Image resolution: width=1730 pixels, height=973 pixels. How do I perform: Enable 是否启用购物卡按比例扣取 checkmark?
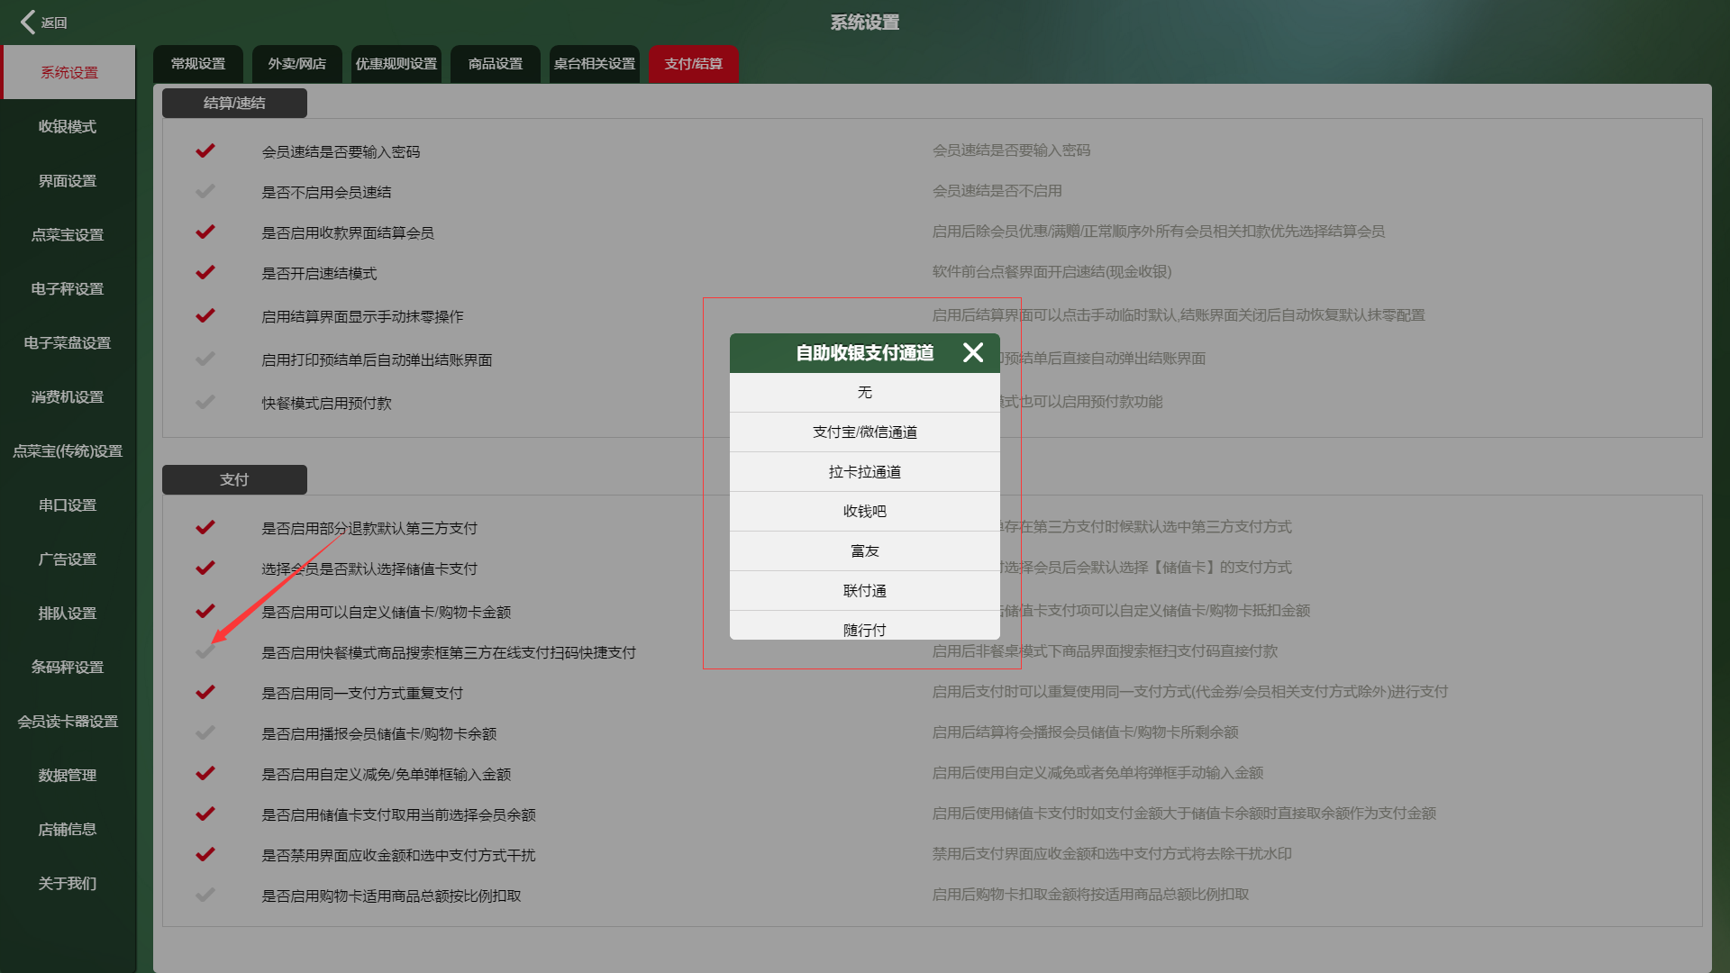pyautogui.click(x=205, y=895)
